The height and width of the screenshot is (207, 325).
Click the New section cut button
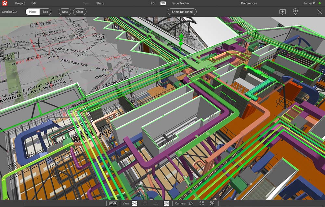click(65, 12)
